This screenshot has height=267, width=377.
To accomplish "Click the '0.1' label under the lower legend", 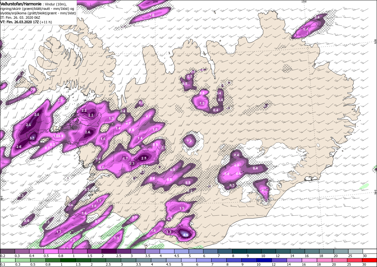I will [3, 264].
